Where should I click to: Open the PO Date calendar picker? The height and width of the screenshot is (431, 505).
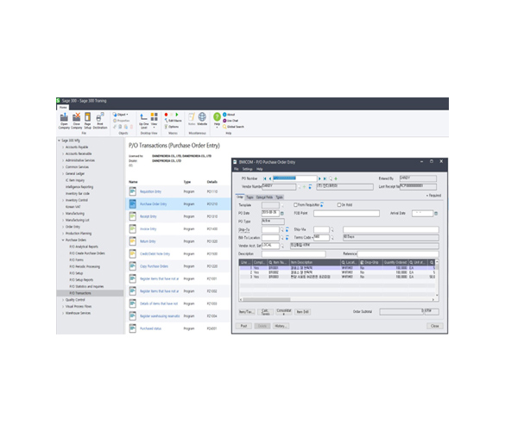pos(282,213)
